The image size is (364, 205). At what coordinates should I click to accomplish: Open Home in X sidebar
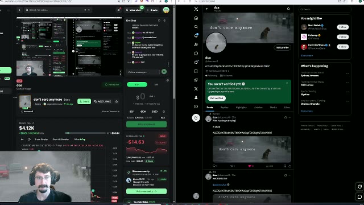coord(196,18)
